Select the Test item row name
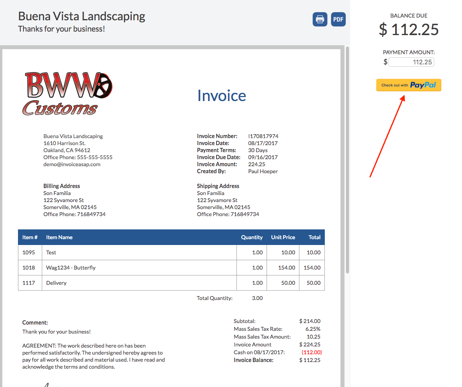This screenshot has width=462, height=387. 51,252
